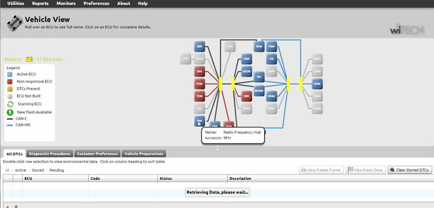Viewport: 434px width, 208px height.
Task: Open the RFH Radio Frequency Hub ECU
Action: click(199, 121)
